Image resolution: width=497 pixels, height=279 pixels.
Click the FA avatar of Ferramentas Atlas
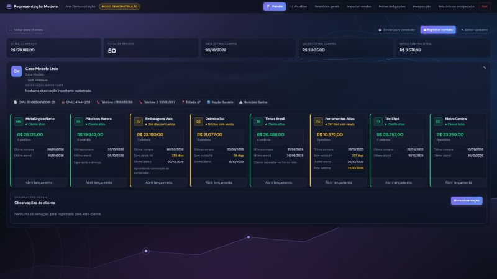[x=318, y=122]
